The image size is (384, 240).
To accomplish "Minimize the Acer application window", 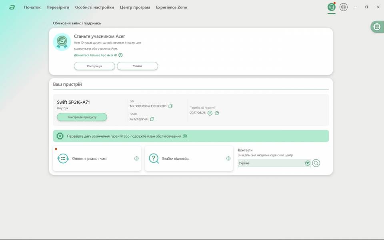I will 355,7.
